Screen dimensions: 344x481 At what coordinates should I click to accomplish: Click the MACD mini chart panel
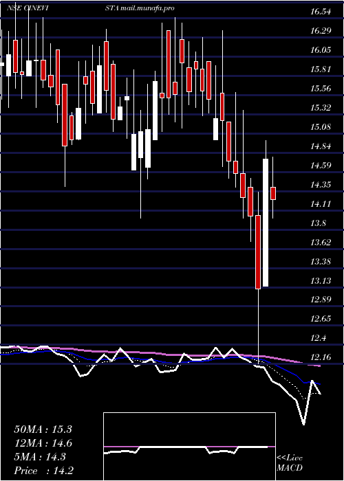pos(189,447)
